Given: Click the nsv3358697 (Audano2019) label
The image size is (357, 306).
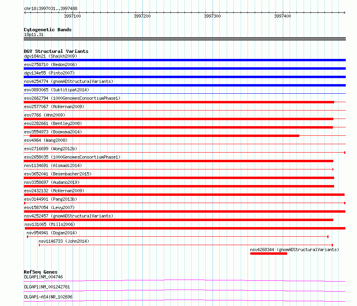Looking at the screenshot, I should [x=52, y=182].
